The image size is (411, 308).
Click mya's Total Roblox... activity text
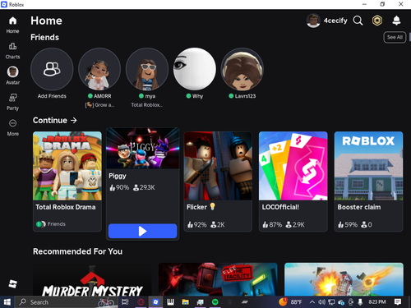click(x=147, y=105)
